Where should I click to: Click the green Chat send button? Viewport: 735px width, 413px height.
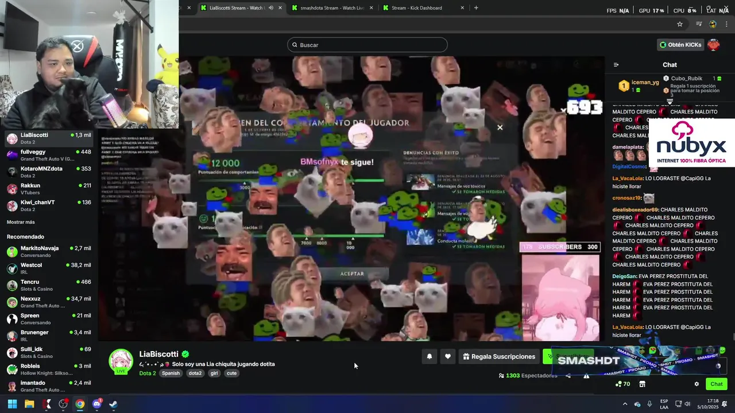coord(717,384)
